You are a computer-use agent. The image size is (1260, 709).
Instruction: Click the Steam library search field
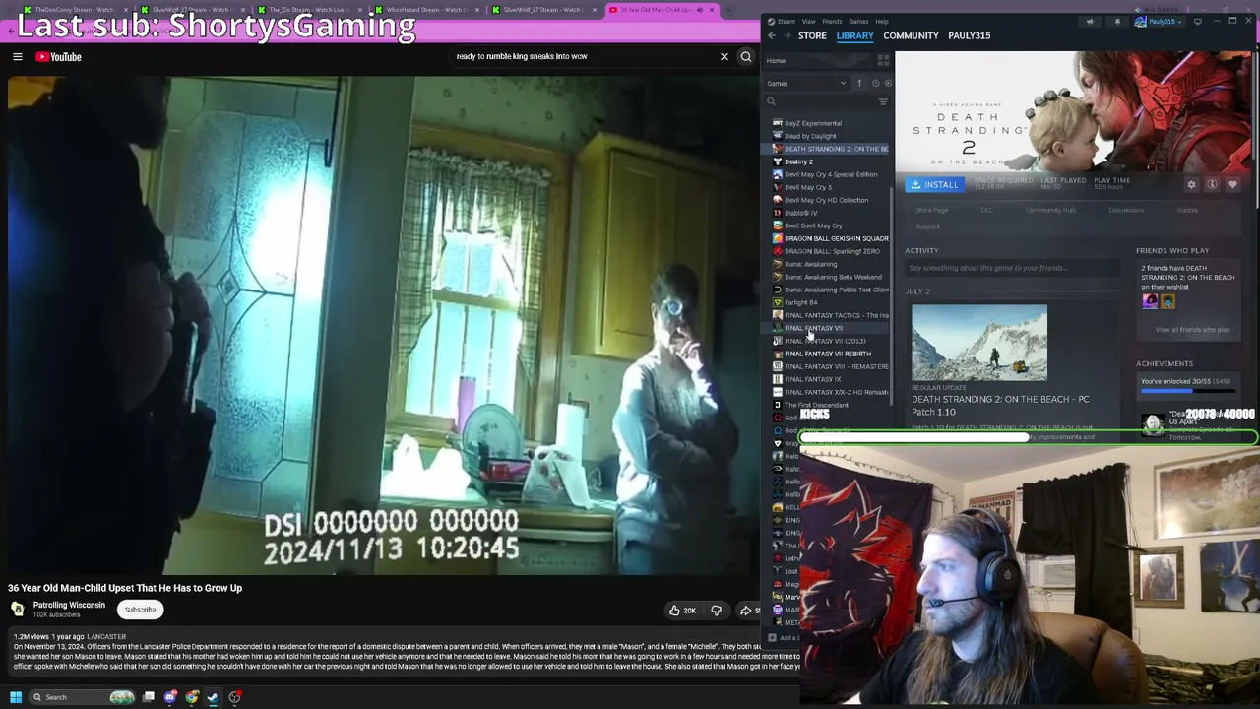point(821,101)
